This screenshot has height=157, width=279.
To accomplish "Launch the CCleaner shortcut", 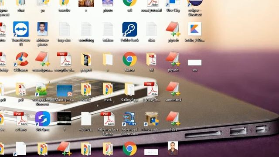I will (21, 59).
